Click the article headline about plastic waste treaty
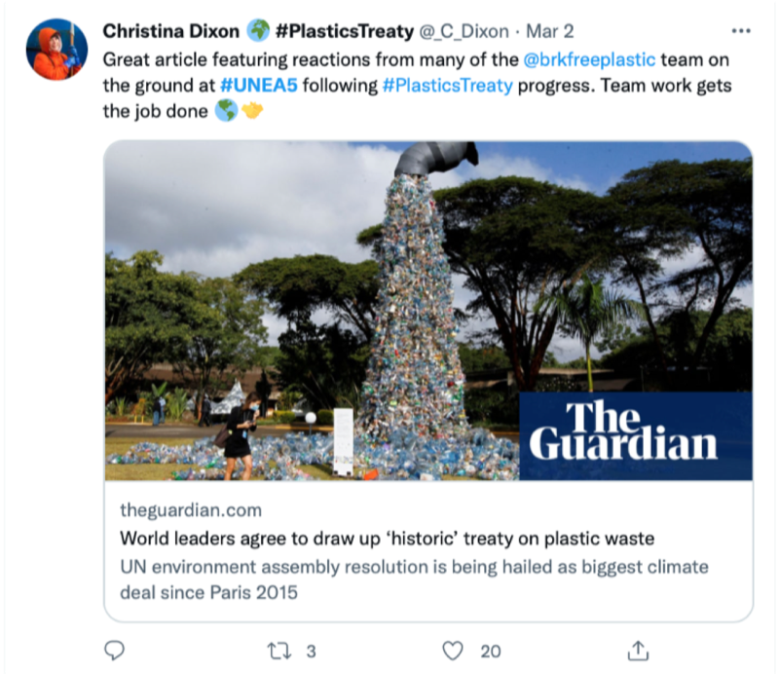This screenshot has height=674, width=779. coord(387,538)
